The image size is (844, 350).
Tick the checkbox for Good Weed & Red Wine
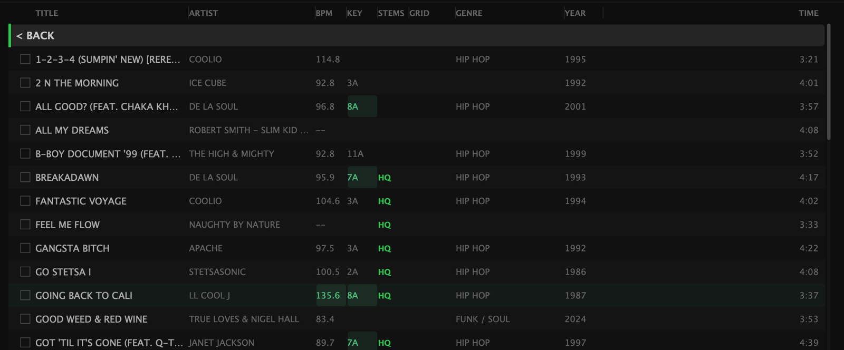click(25, 319)
